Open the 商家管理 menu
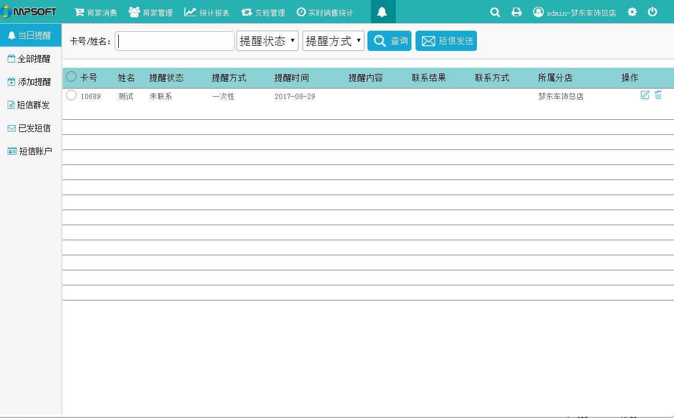The image size is (674, 418). (151, 12)
